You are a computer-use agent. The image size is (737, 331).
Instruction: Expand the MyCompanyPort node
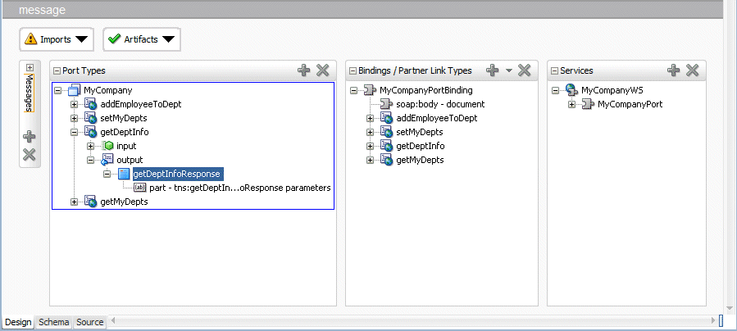(572, 104)
